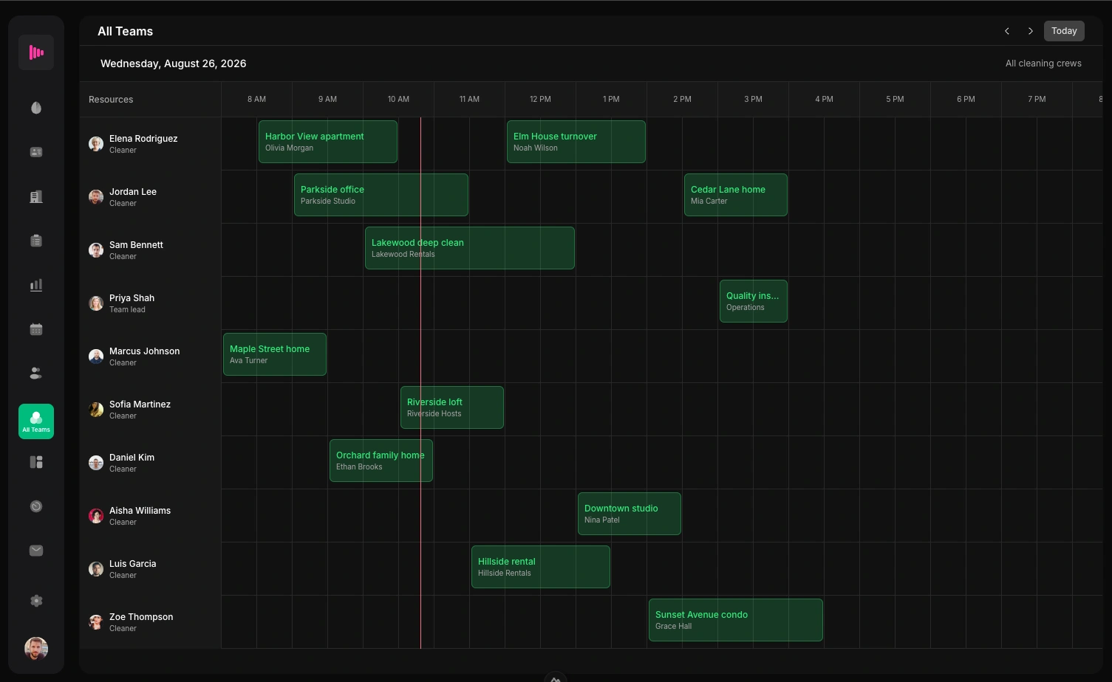
Task: Click the pink app logo in the sidebar
Action: coord(36,52)
